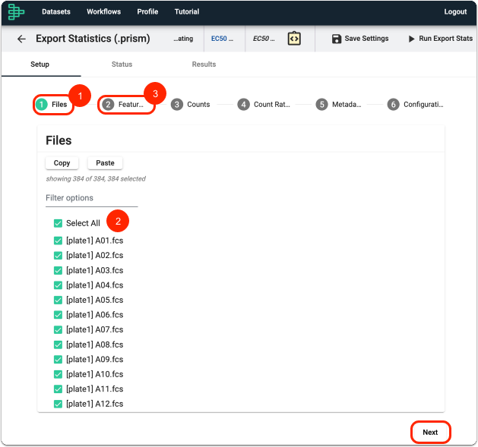Uncheck [plate1] A03.fcs checkbox
This screenshot has width=478, height=447.
tap(58, 270)
